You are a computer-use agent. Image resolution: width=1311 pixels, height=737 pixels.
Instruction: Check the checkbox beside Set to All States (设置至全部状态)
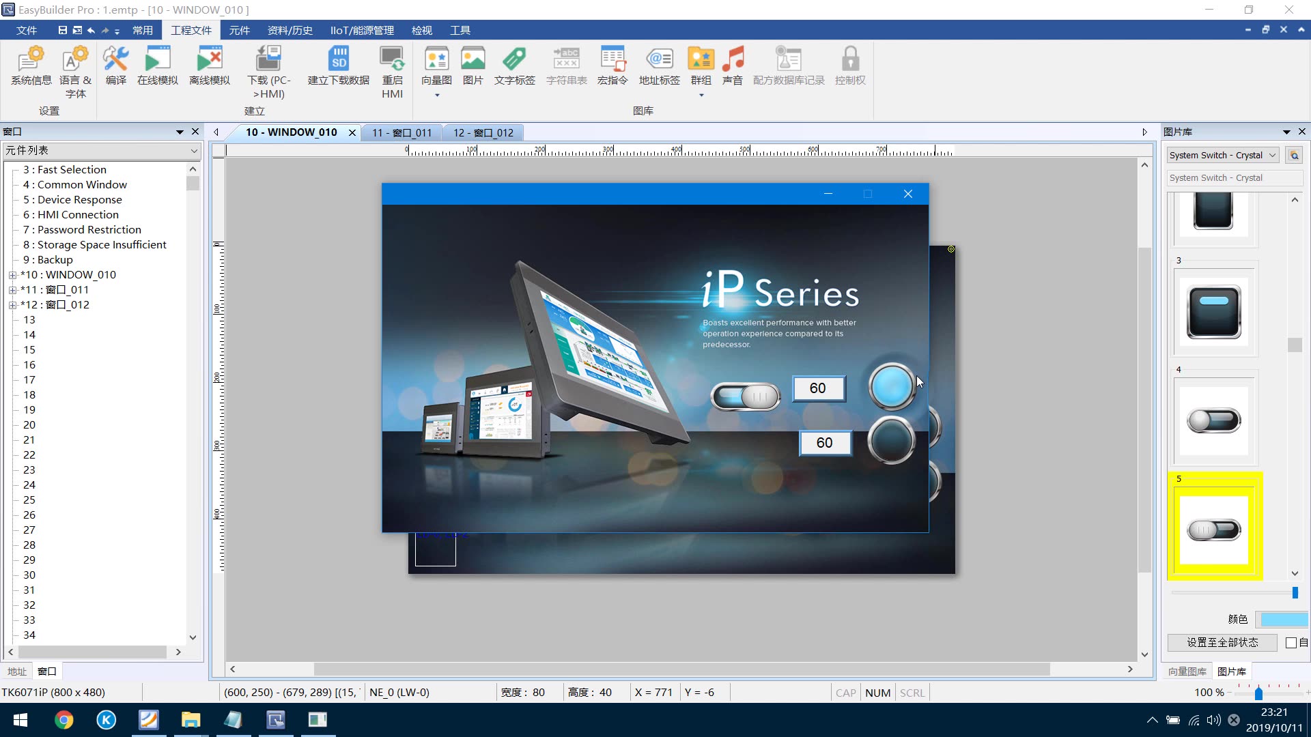pos(1291,643)
